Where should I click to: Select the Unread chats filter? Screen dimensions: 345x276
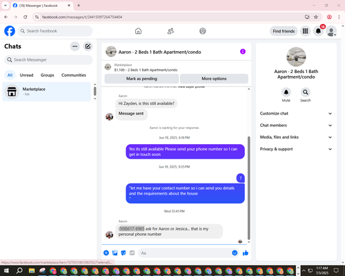pyautogui.click(x=26, y=75)
